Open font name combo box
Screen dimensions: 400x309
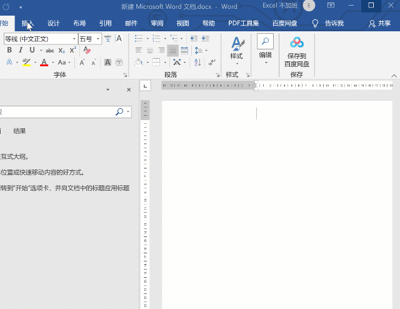[41, 39]
